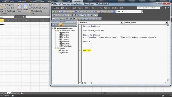Click code window vertical scroll down arrow
The width and height of the screenshot is (172, 97).
(x=168, y=81)
